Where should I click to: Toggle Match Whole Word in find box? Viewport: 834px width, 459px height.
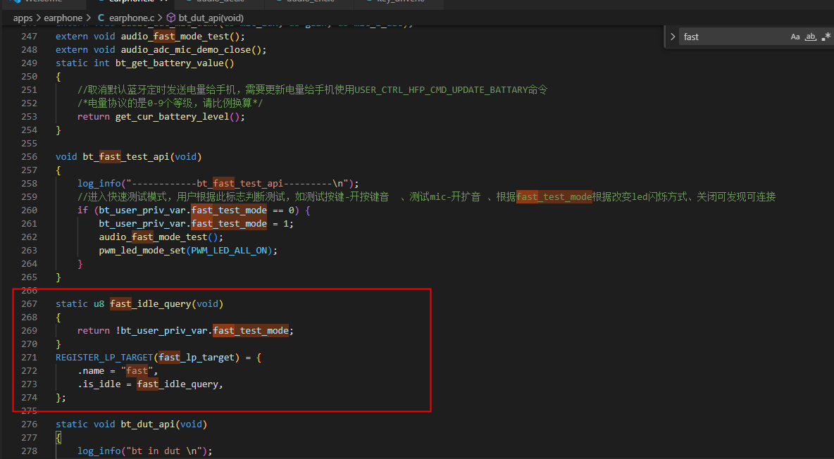(x=810, y=37)
